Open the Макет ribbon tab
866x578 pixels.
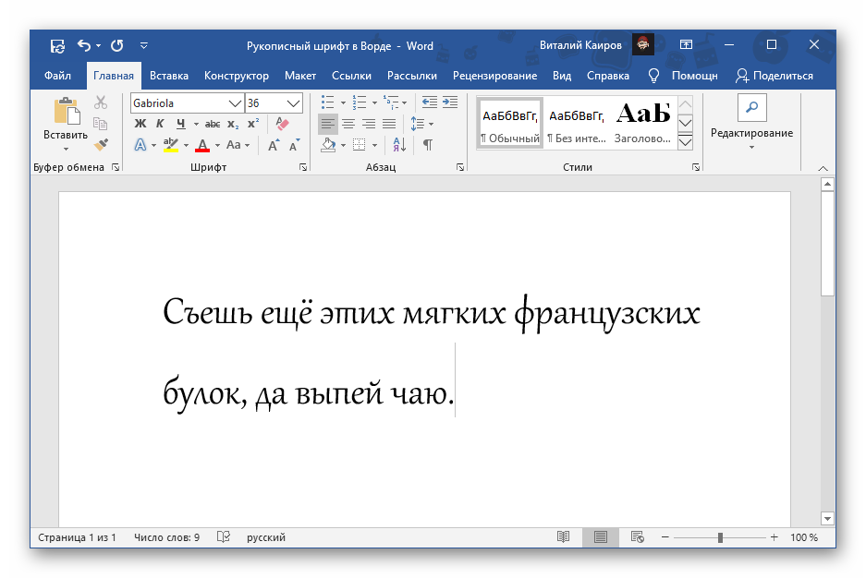coord(300,76)
